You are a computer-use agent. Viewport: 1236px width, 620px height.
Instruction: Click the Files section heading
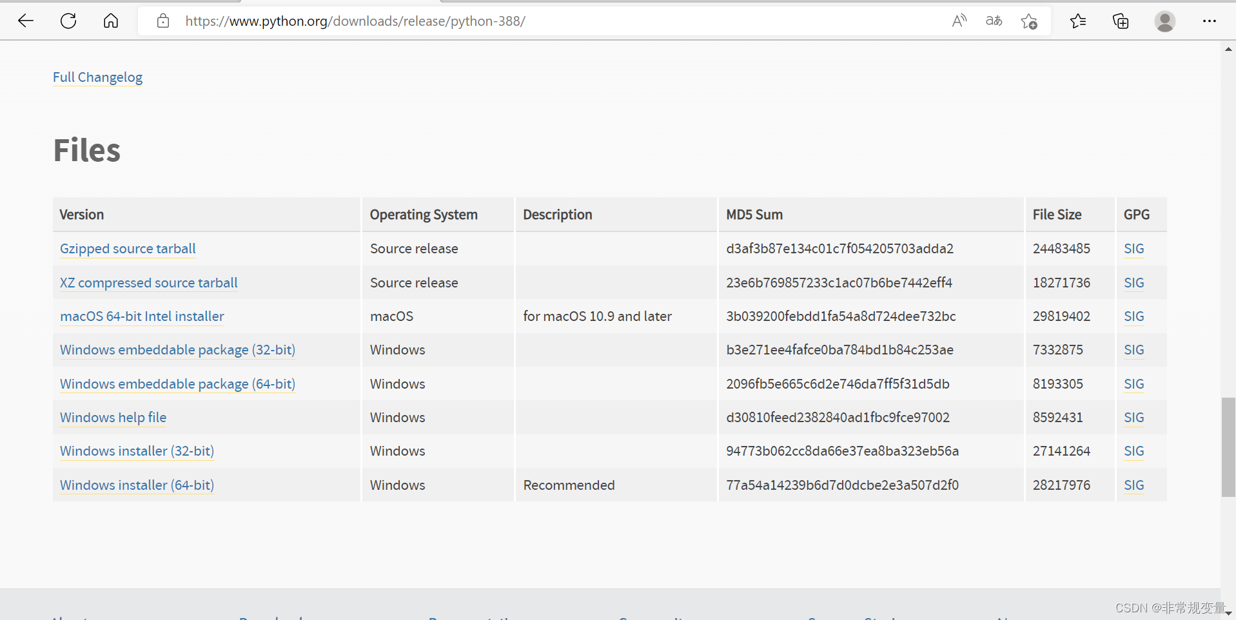[86, 150]
